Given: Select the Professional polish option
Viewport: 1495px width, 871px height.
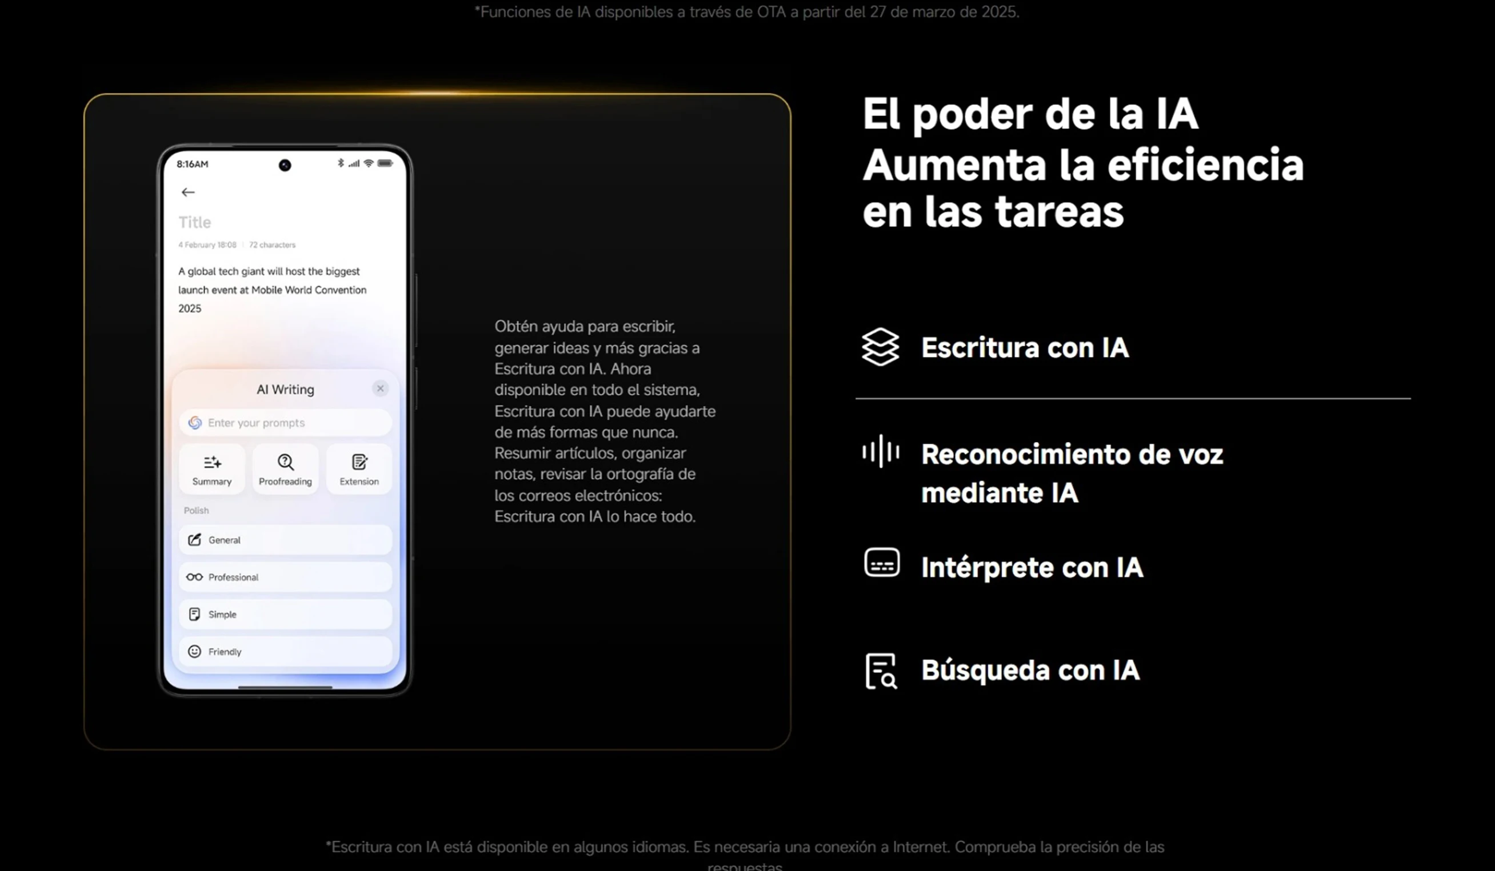Looking at the screenshot, I should point(285,577).
